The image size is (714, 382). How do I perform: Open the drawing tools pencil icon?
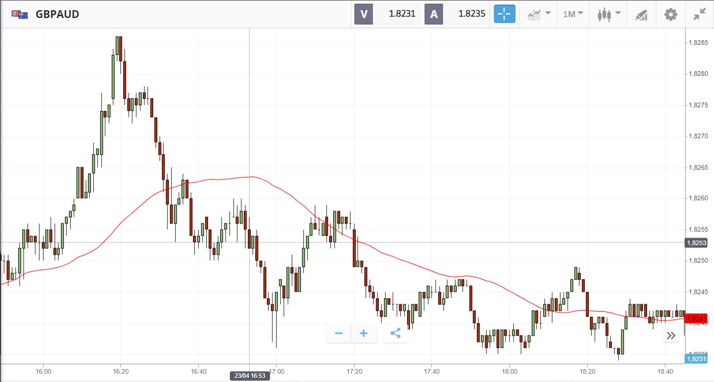(641, 15)
